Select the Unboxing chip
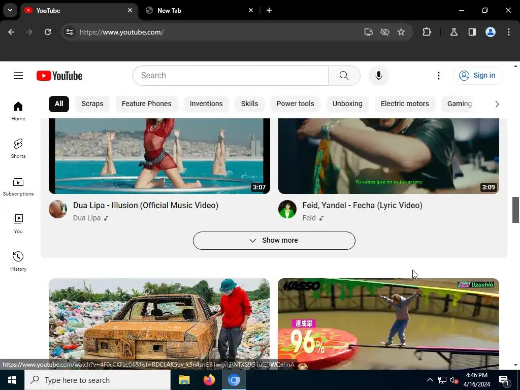520x390 pixels. (347, 104)
